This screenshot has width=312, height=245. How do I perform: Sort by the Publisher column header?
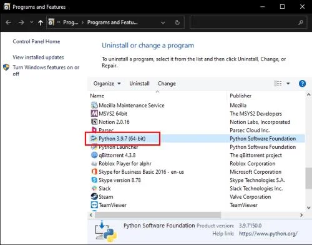click(241, 96)
